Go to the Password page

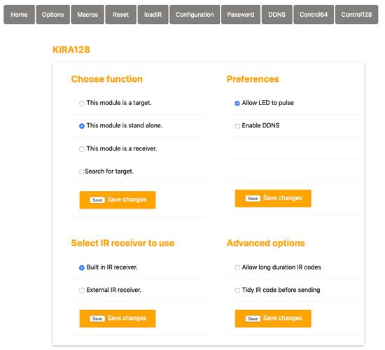click(241, 15)
